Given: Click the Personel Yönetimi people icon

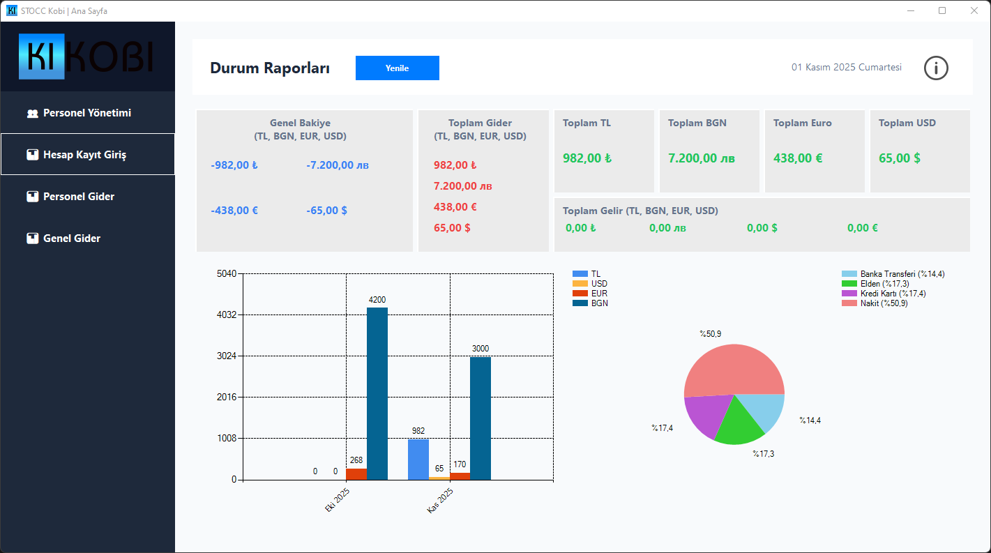Looking at the screenshot, I should coord(32,113).
